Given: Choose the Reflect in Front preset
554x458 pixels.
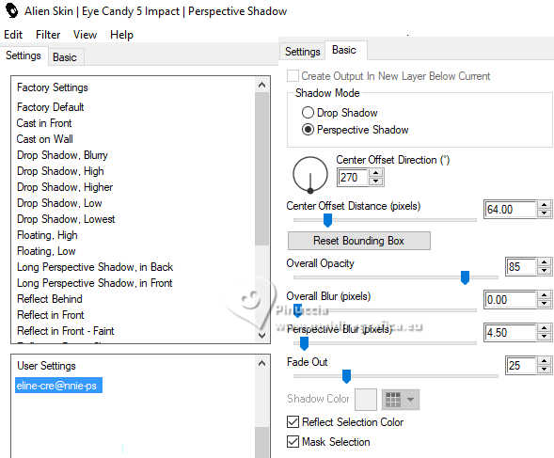Looking at the screenshot, I should click(x=51, y=315).
